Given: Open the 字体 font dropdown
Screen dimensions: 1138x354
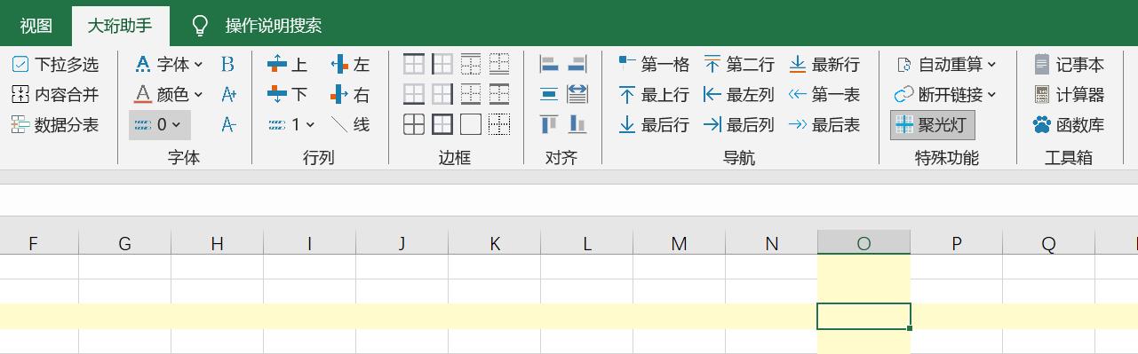Looking at the screenshot, I should click(x=168, y=65).
